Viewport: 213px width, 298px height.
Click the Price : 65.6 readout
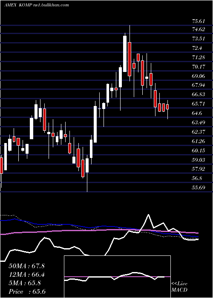[27, 292]
